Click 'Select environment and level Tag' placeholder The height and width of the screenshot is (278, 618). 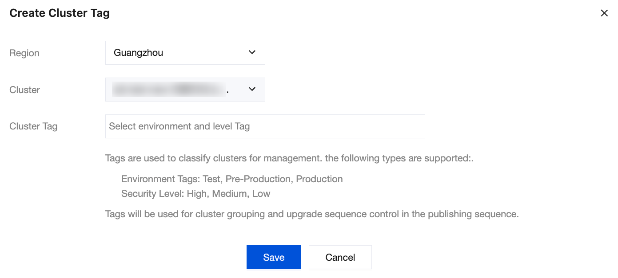(179, 126)
